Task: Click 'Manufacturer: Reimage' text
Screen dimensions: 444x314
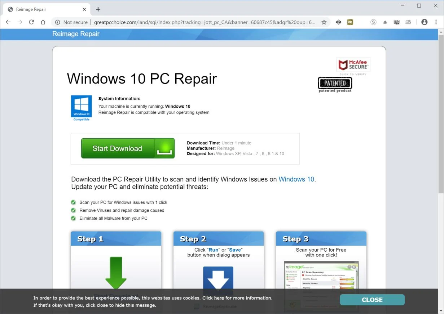Action: pyautogui.click(x=211, y=148)
